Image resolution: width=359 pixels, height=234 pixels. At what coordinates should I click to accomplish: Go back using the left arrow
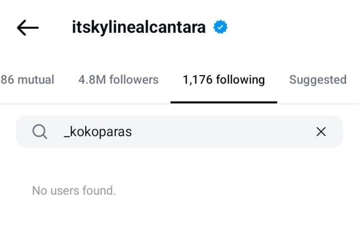28,28
